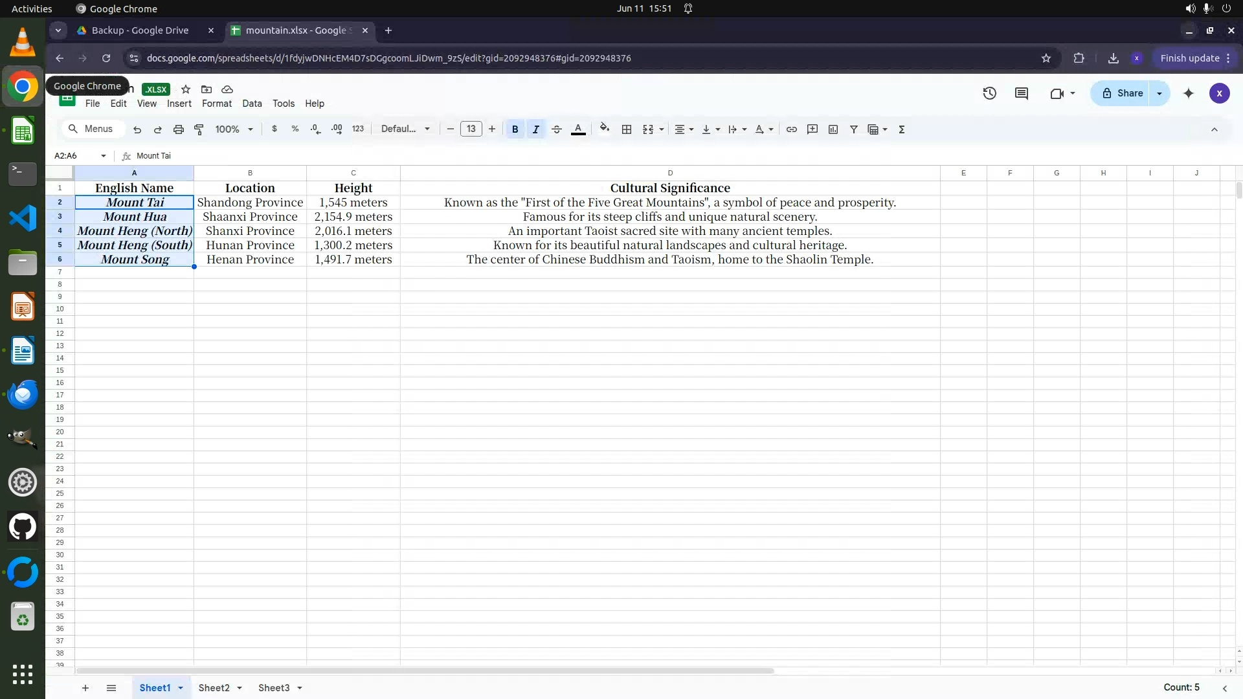Click the font size input field
The height and width of the screenshot is (699, 1243).
[x=471, y=129]
